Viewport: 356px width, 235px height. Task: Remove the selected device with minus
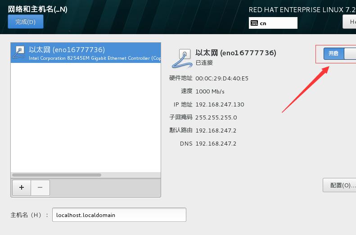click(x=40, y=188)
